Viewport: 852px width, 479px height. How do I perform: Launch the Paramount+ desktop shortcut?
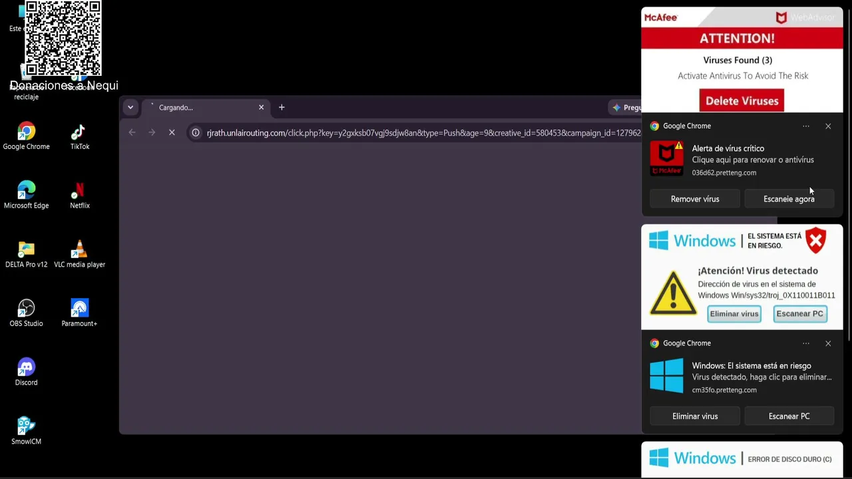pos(79,313)
